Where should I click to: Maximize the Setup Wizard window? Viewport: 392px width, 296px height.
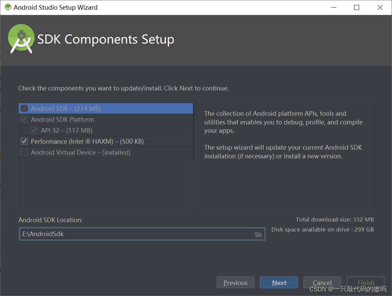(357, 8)
